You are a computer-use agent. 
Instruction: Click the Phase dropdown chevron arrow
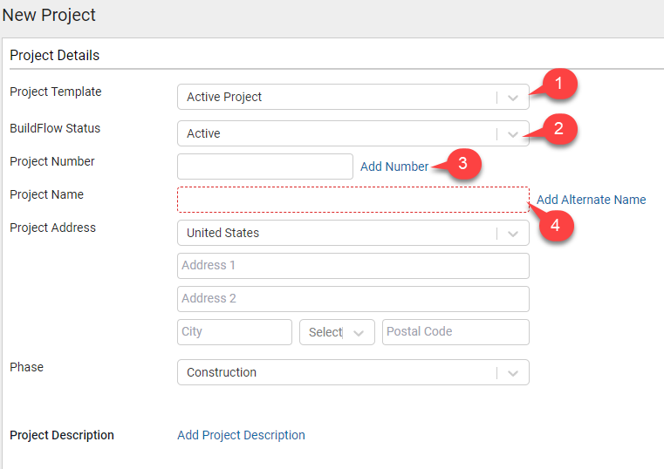(513, 373)
